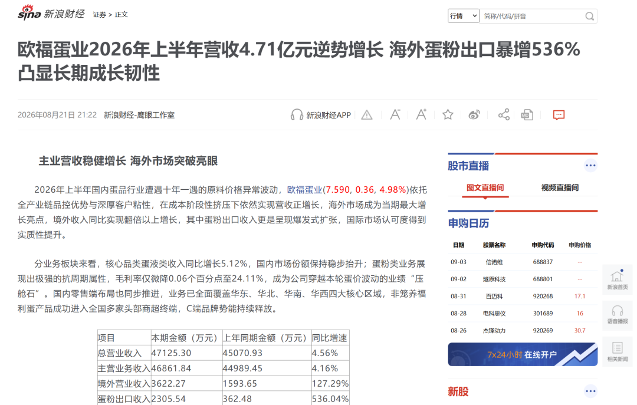Click the search magnifier icon

click(589, 17)
